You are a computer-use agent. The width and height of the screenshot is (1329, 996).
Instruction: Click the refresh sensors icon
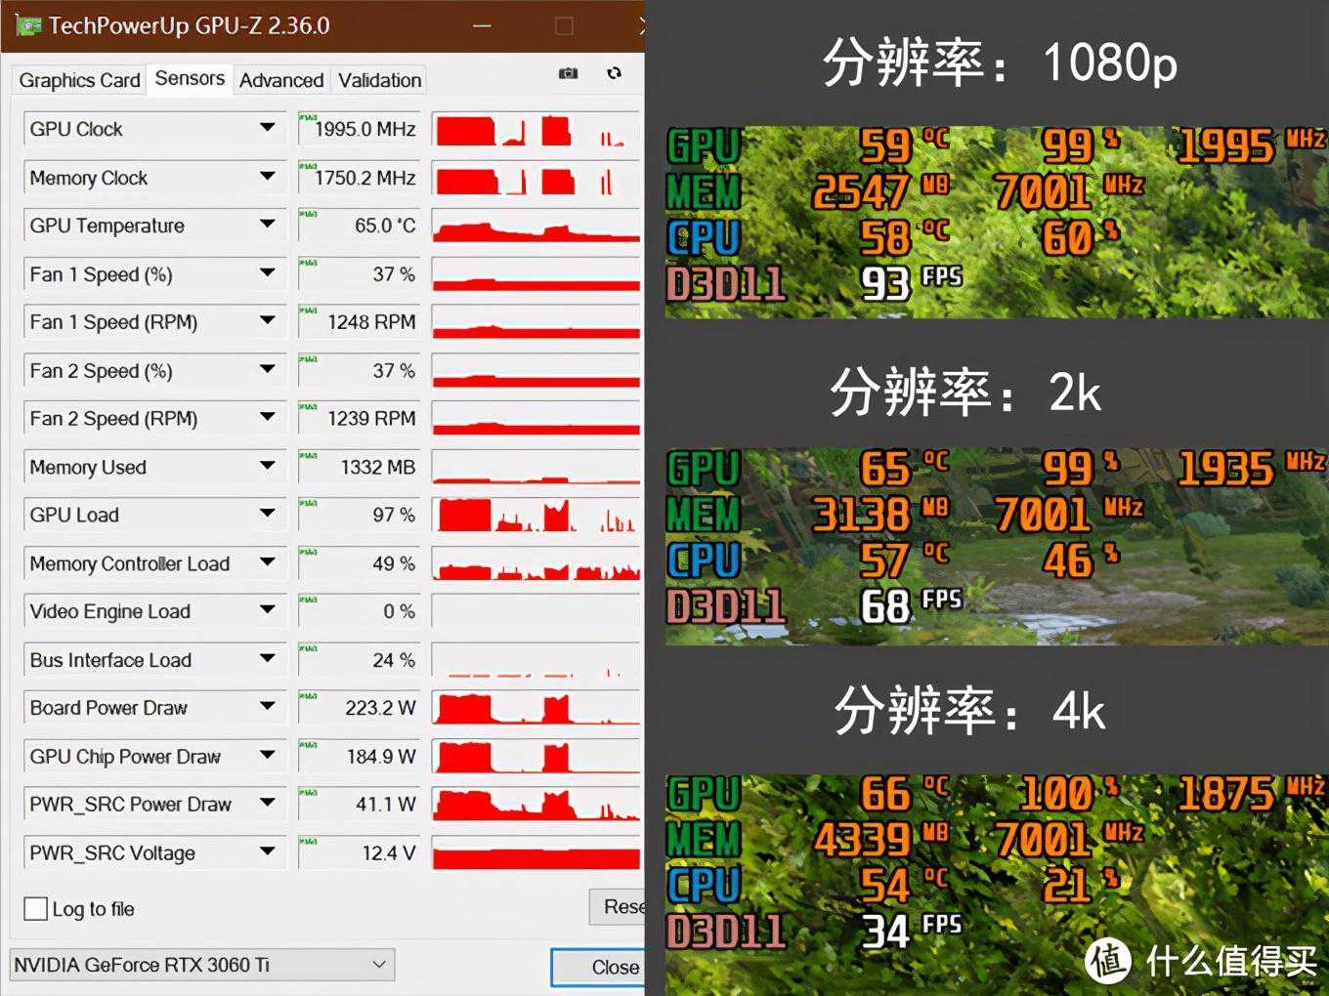pos(614,73)
